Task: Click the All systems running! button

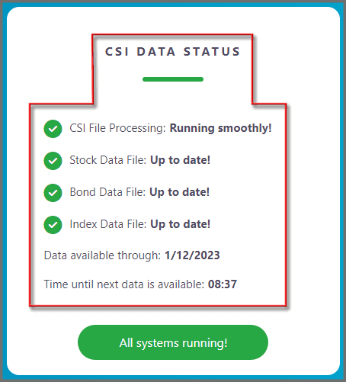Action: 173,342
